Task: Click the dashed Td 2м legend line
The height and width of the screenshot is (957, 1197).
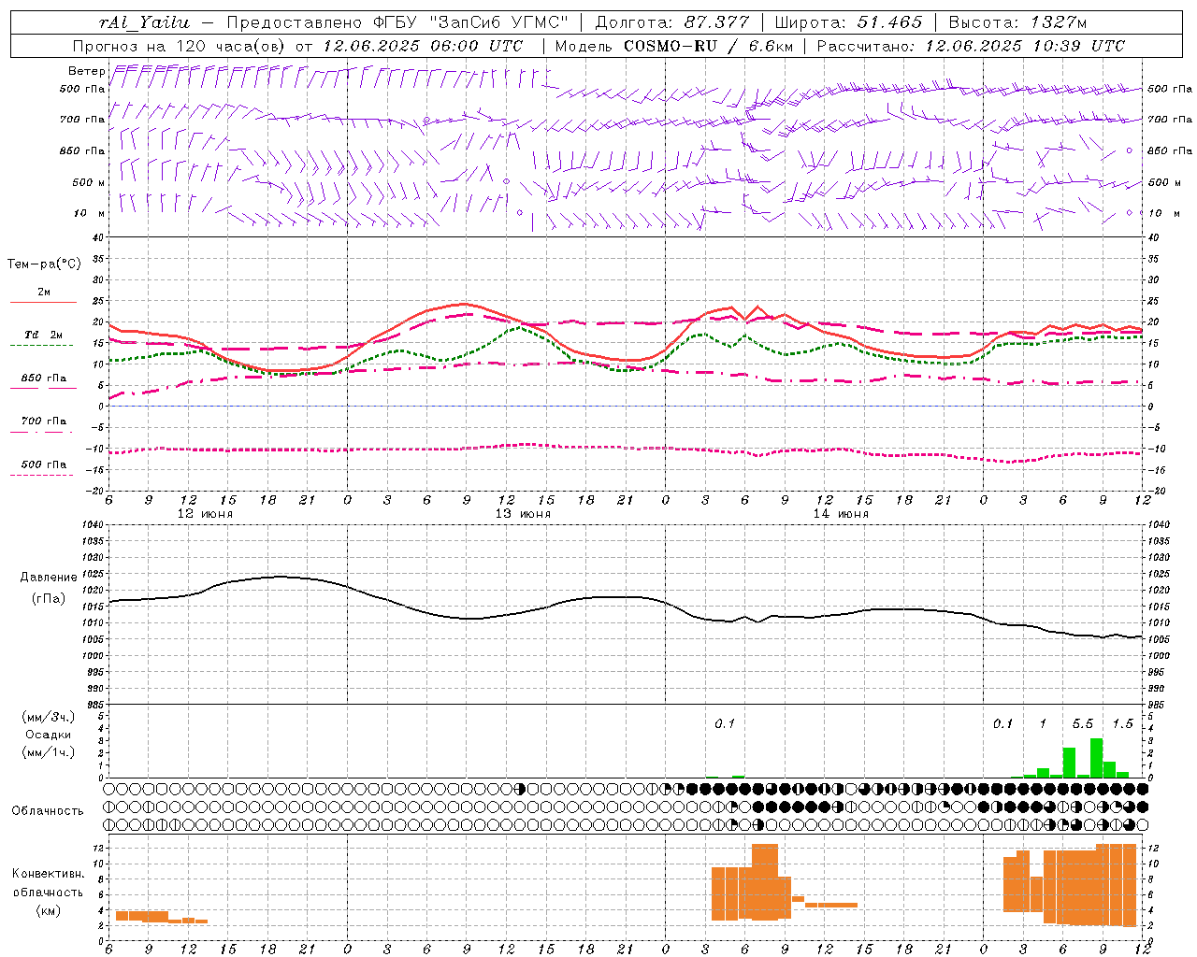Action: 43,346
